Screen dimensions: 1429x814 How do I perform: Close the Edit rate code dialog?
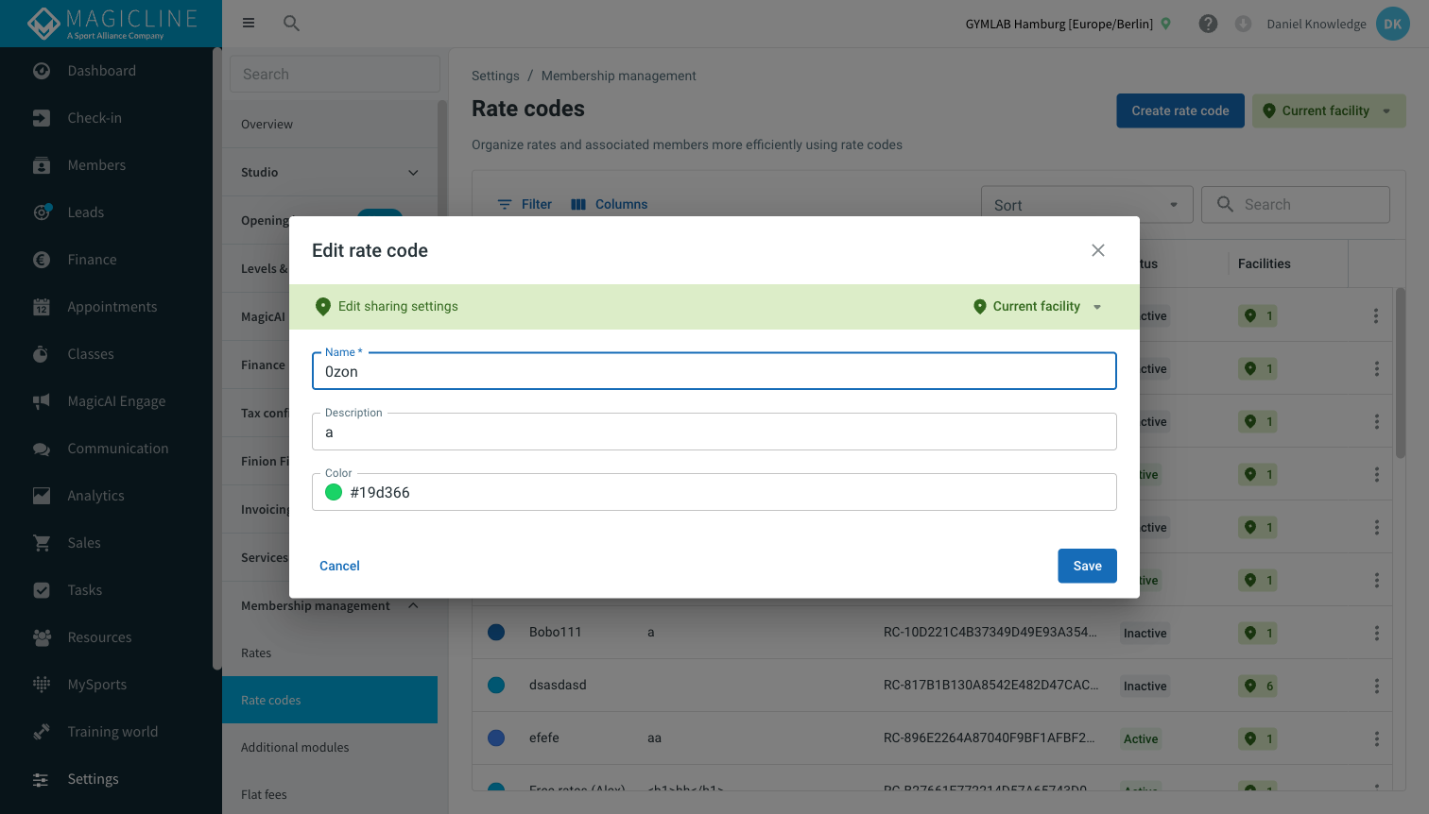pos(1098,250)
